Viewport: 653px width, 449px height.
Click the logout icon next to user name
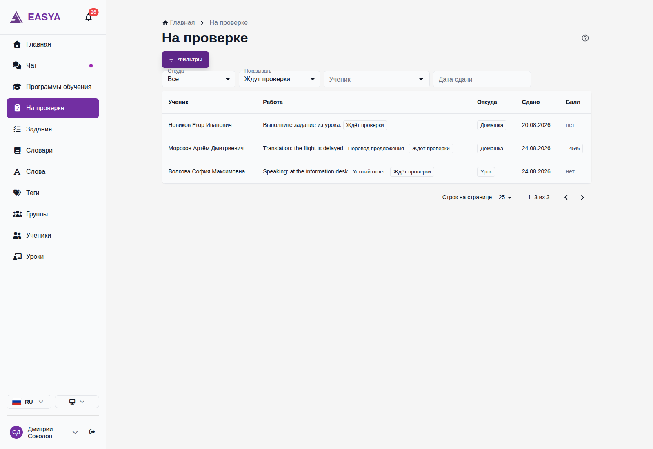point(92,432)
